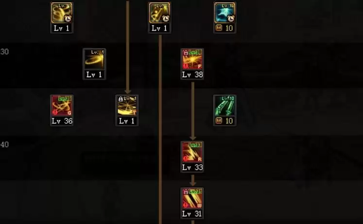Screen dimensions: 363x224
Task: Choose the green twin swords skill icon
Action: point(225,105)
